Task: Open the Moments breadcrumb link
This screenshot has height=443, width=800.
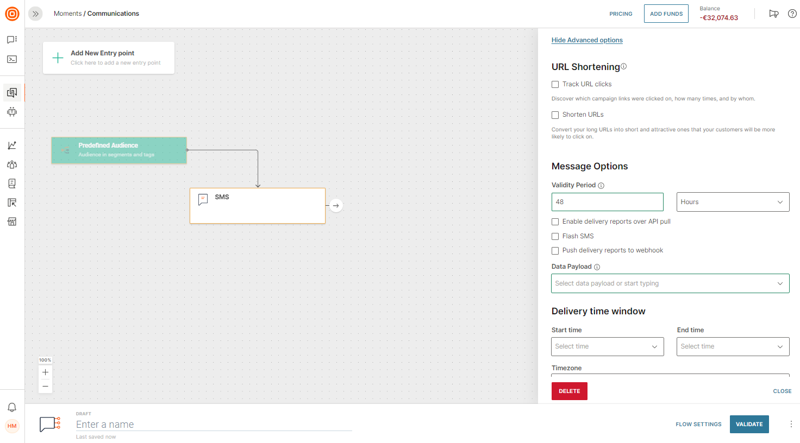Action: [67, 13]
